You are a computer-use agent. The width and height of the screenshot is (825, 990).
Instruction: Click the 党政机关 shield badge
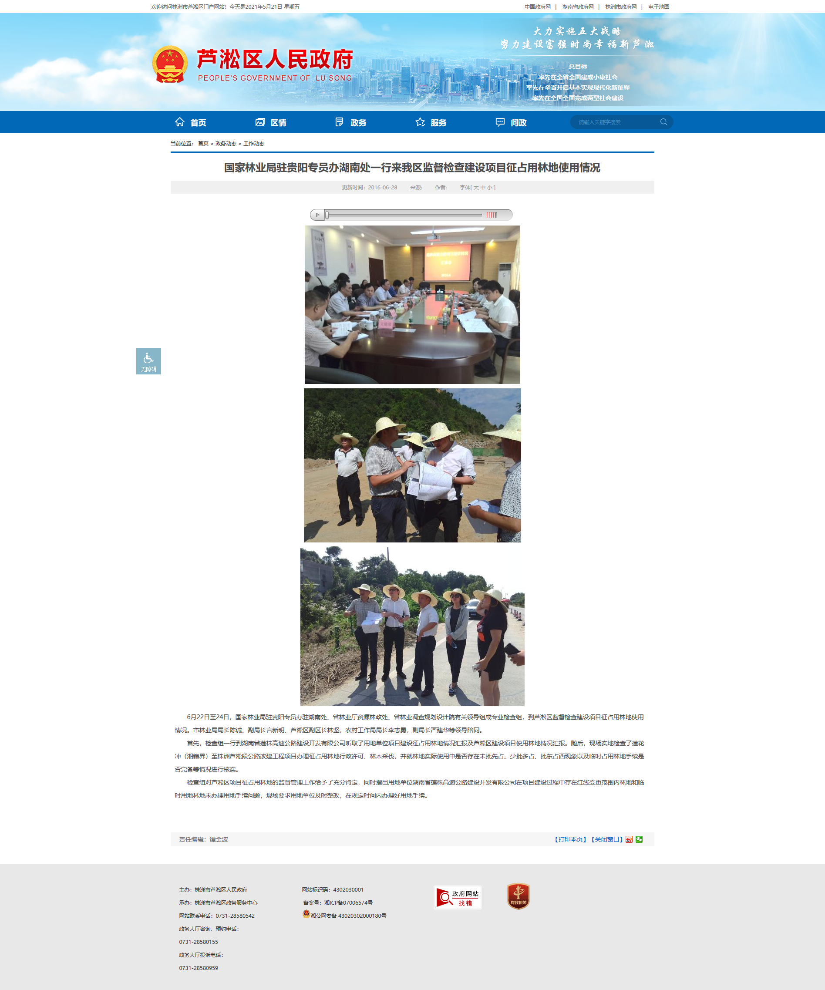[x=518, y=896]
